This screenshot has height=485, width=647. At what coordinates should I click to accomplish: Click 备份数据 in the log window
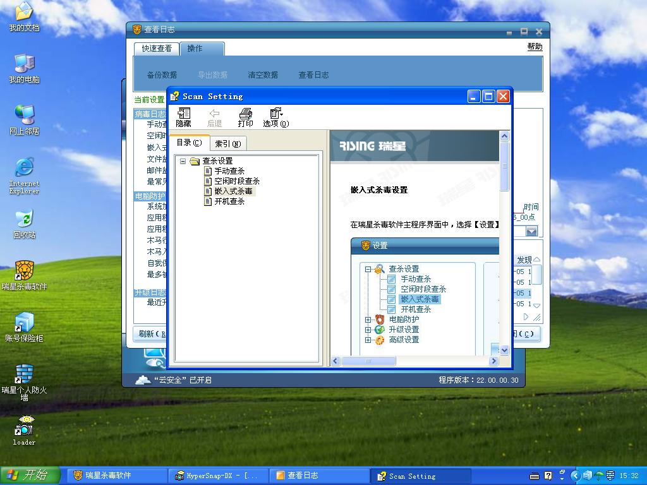click(x=162, y=75)
